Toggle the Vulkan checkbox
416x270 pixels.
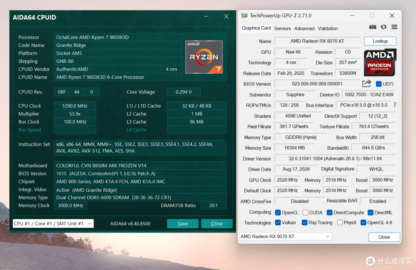pos(278,223)
